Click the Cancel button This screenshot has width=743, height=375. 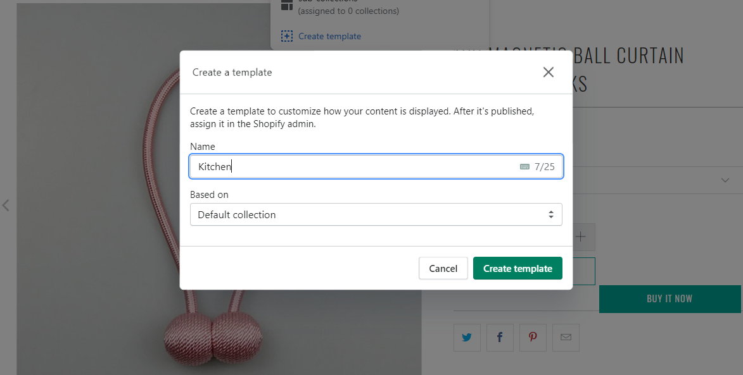pyautogui.click(x=443, y=268)
